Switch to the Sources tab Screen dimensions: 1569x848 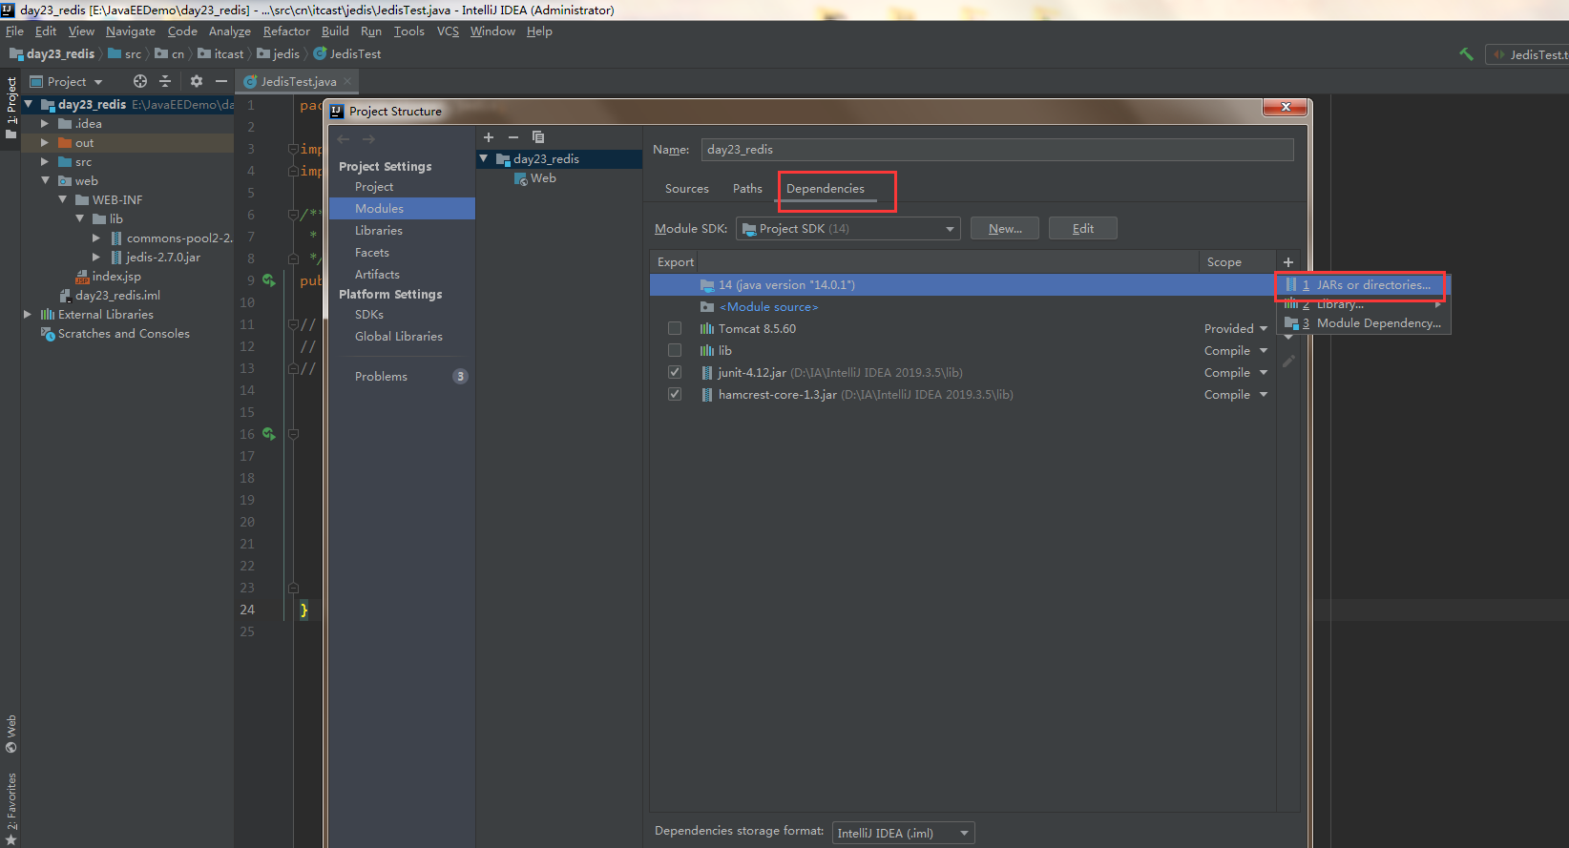coord(687,189)
